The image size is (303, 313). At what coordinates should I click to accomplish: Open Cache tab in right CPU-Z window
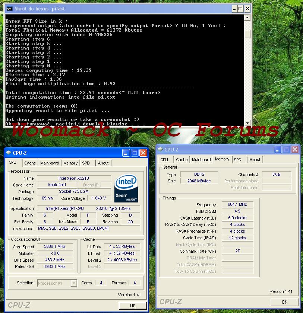click(x=182, y=160)
